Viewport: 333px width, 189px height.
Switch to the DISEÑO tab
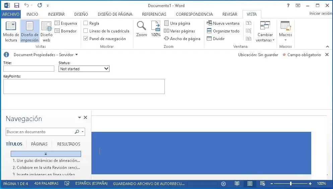[81, 14]
